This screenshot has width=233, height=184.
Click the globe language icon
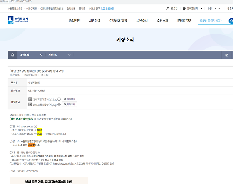[184, 8]
